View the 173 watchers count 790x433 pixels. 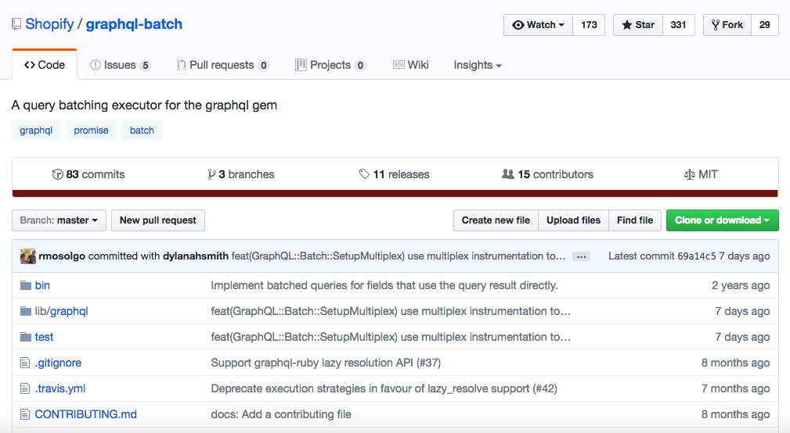pos(589,25)
